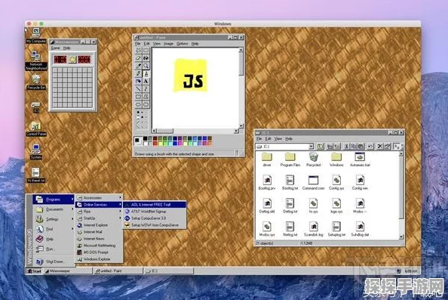Click the Delete icon in Explorer toolbar
The width and height of the screenshot is (448, 300).
pos(379,147)
